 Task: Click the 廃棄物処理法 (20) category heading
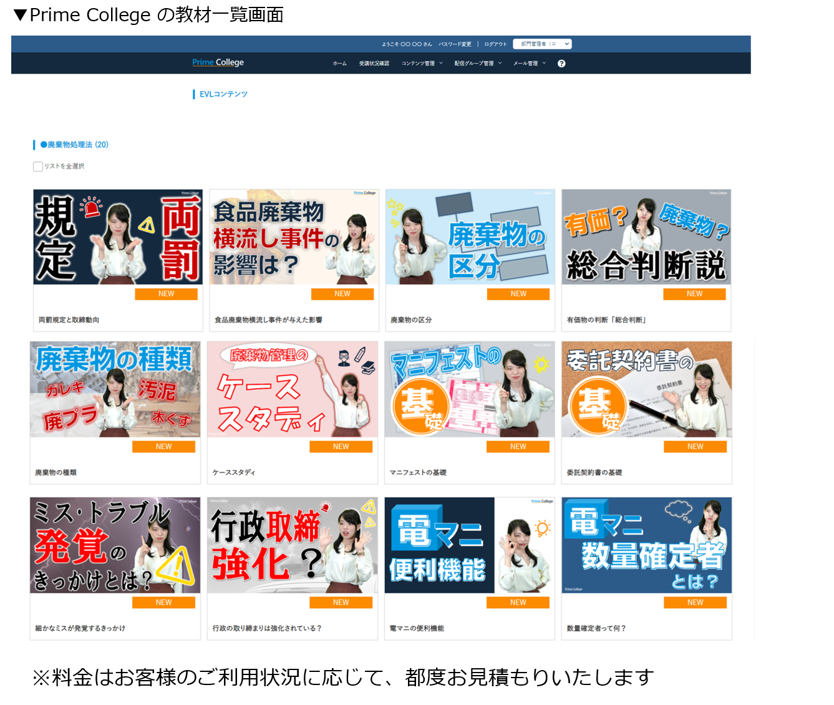pos(74,145)
